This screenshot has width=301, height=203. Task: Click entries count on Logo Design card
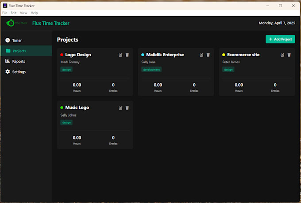(113, 85)
